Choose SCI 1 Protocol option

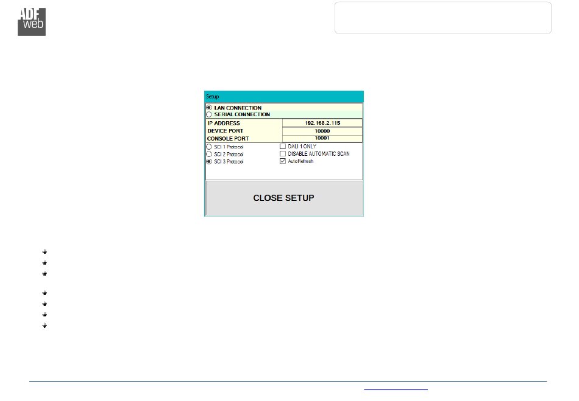click(209, 147)
